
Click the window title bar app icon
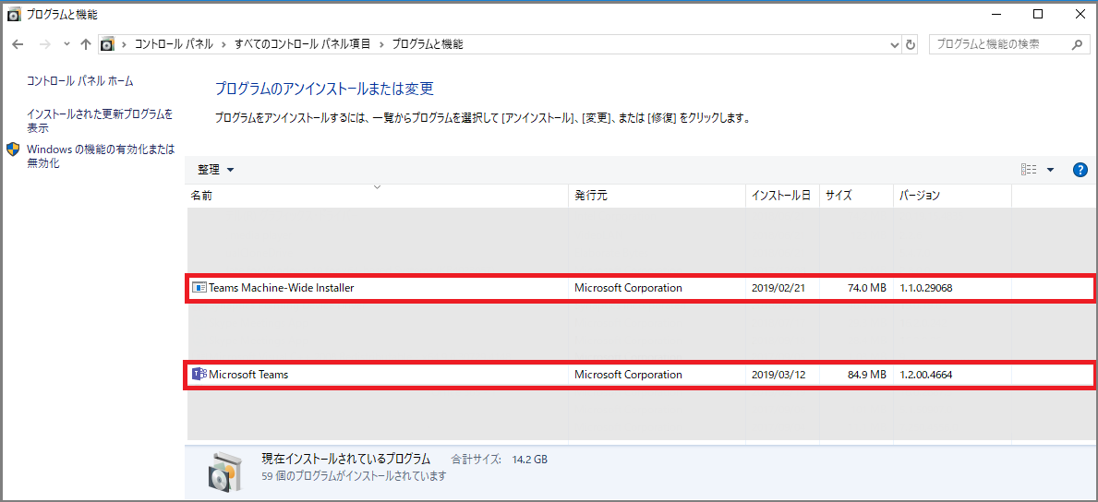[x=13, y=14]
